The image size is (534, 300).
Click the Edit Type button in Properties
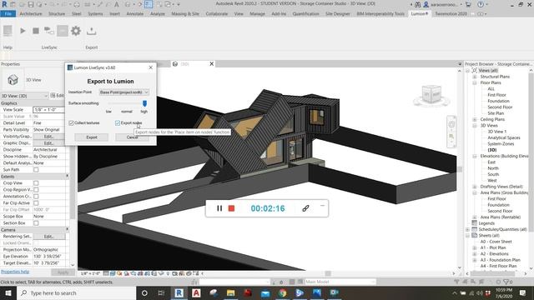(57, 96)
